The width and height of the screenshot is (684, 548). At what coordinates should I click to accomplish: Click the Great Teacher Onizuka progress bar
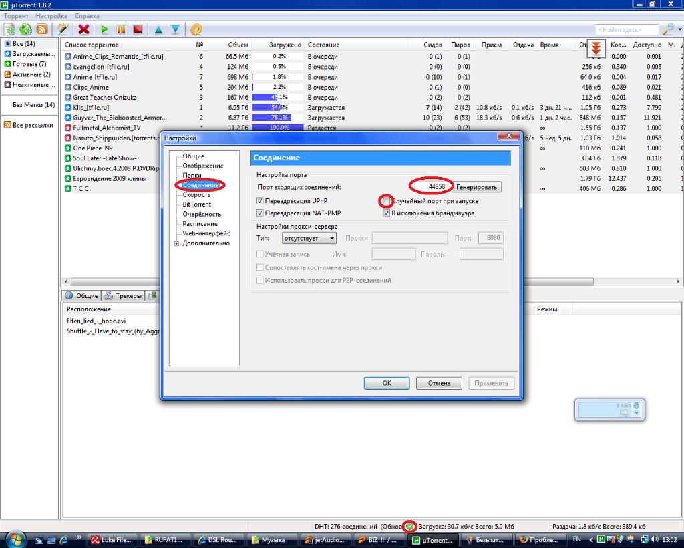278,98
